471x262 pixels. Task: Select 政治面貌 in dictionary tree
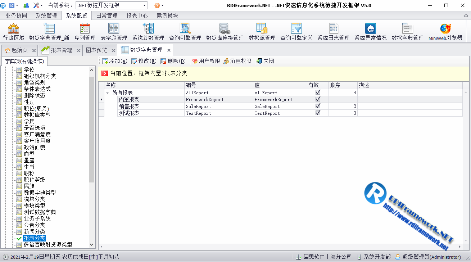pos(35,147)
